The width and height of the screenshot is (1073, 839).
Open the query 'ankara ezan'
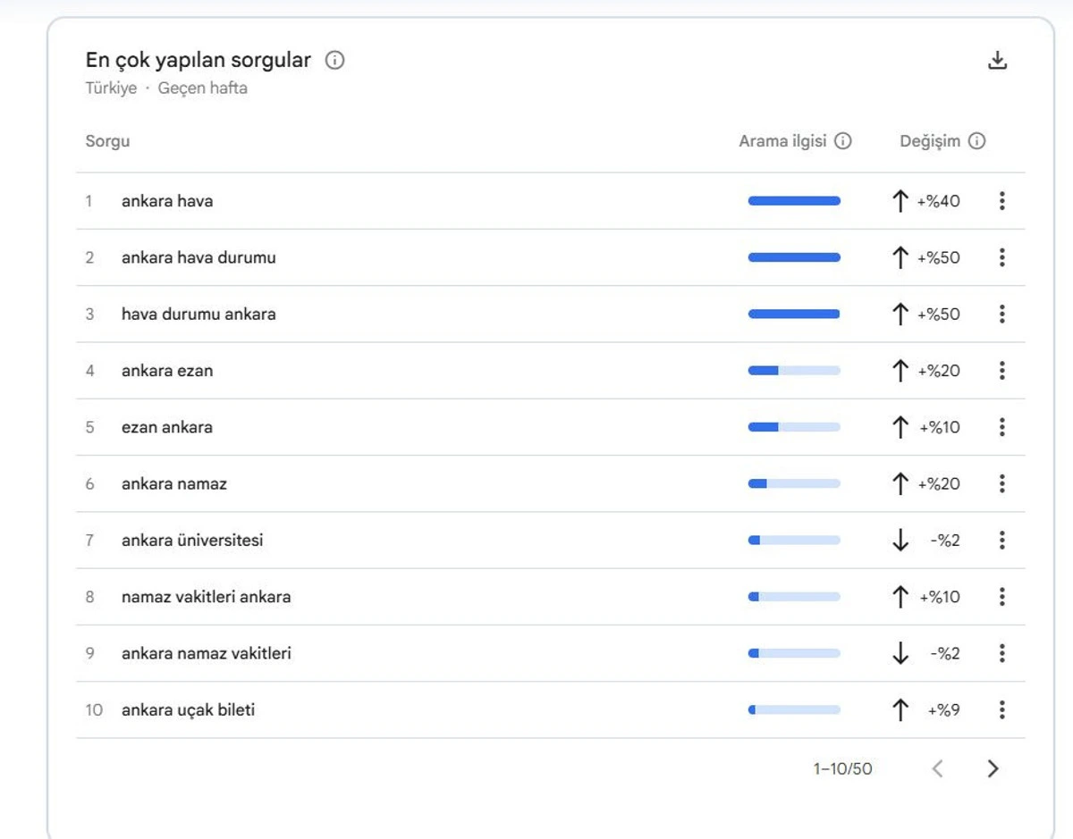coord(167,370)
